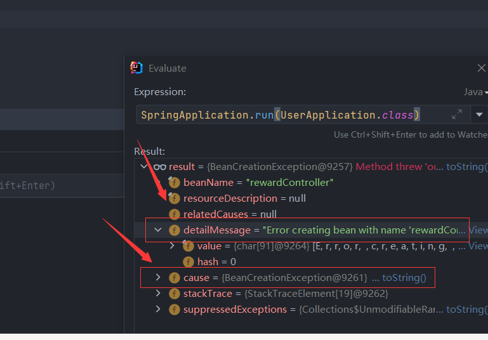Select StackTraceElement[19]@9262 value text
The height and width of the screenshot is (340, 488).
[316, 294]
